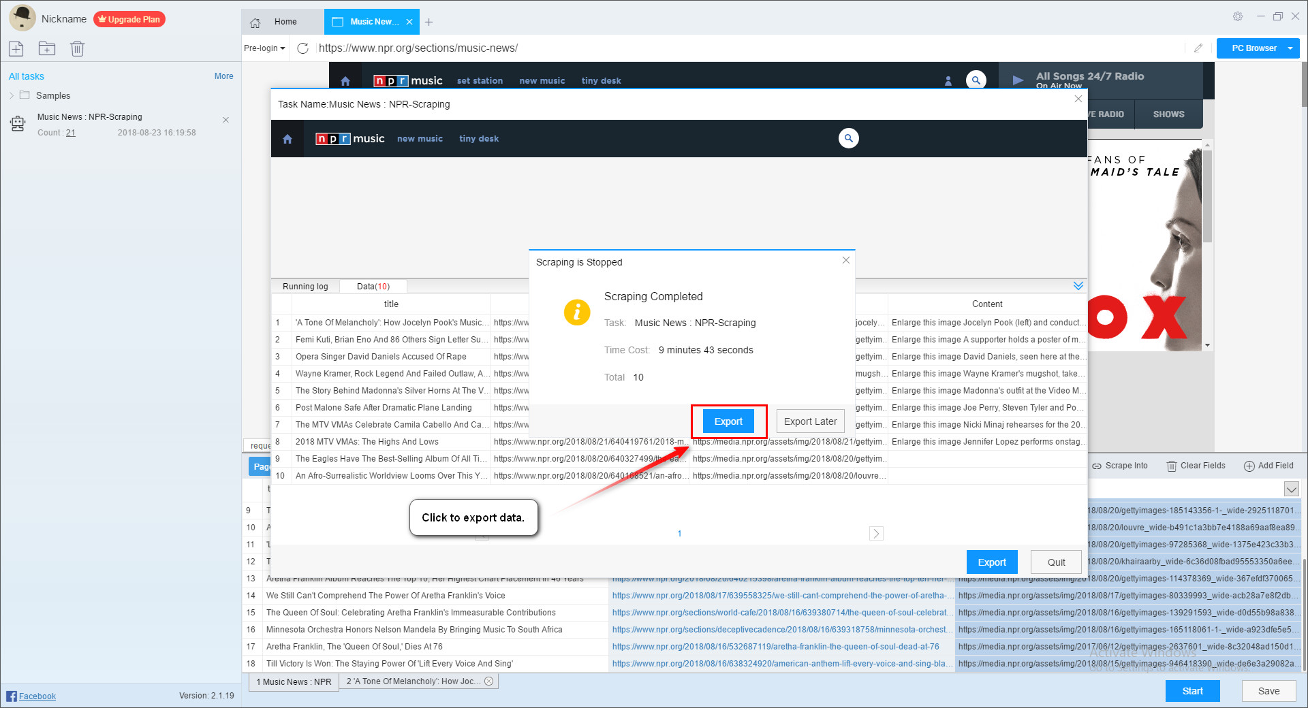Click the Quit button

[1056, 562]
